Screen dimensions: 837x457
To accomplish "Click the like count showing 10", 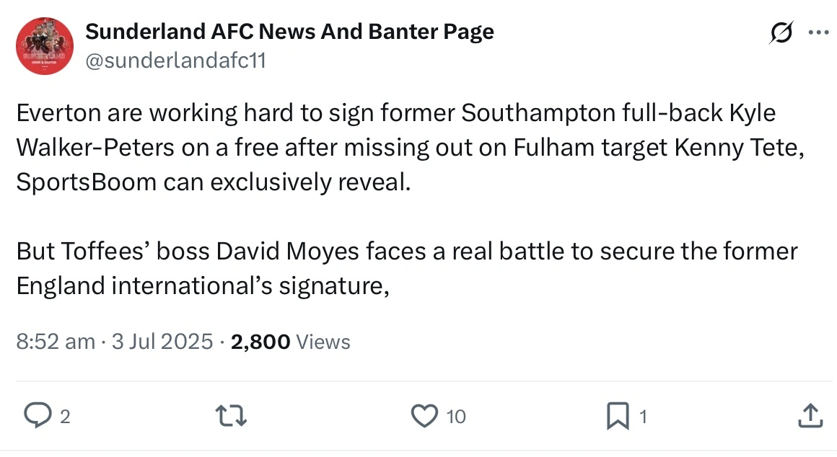I will 455,416.
